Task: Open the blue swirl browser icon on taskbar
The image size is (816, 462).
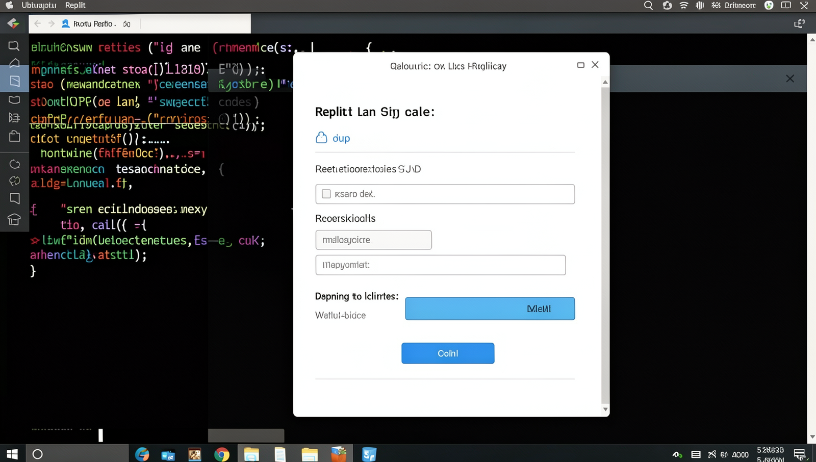Action: point(142,454)
